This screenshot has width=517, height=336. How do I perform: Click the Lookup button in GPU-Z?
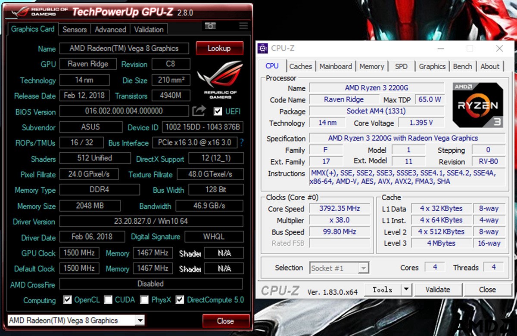coord(219,48)
